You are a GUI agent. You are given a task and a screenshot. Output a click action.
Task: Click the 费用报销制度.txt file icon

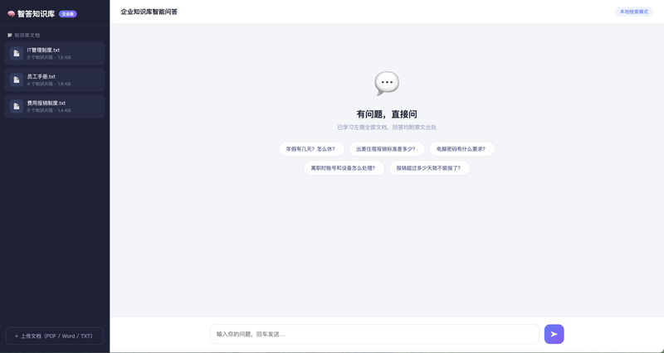pyautogui.click(x=17, y=106)
